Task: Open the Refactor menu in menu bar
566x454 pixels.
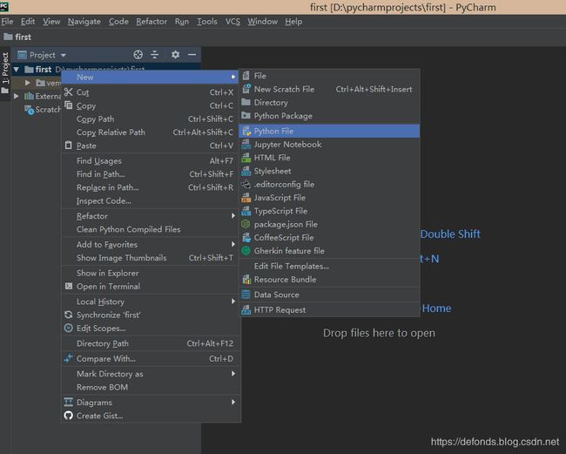Action: [152, 22]
